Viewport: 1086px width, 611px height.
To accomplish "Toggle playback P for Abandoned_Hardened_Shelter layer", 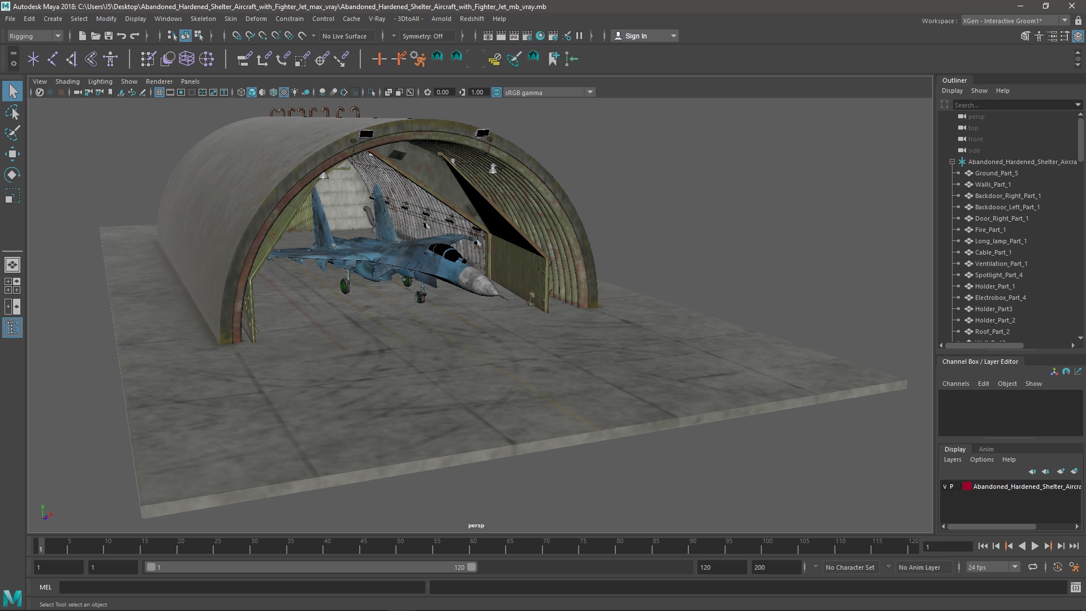I will pos(951,487).
